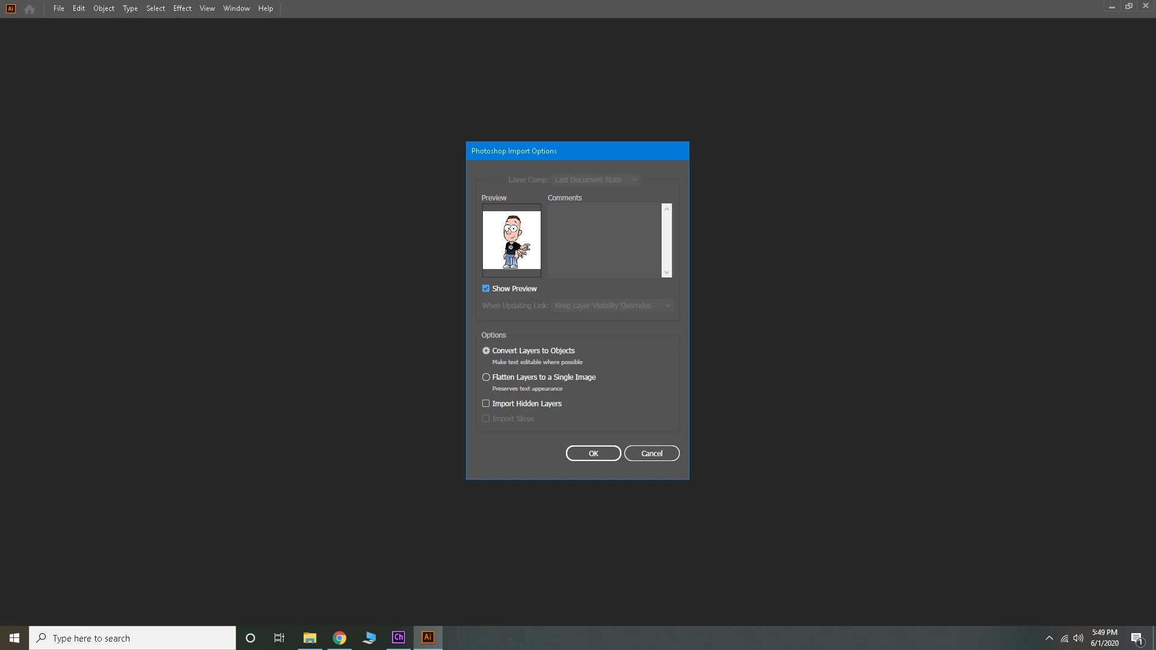The width and height of the screenshot is (1156, 650).
Task: Cancel the Photoshop import dialog
Action: pos(651,454)
